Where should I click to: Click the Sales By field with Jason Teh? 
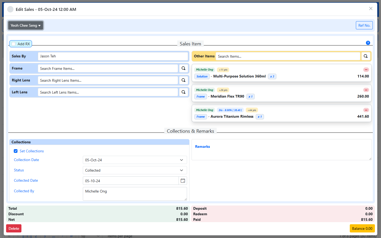[113, 56]
